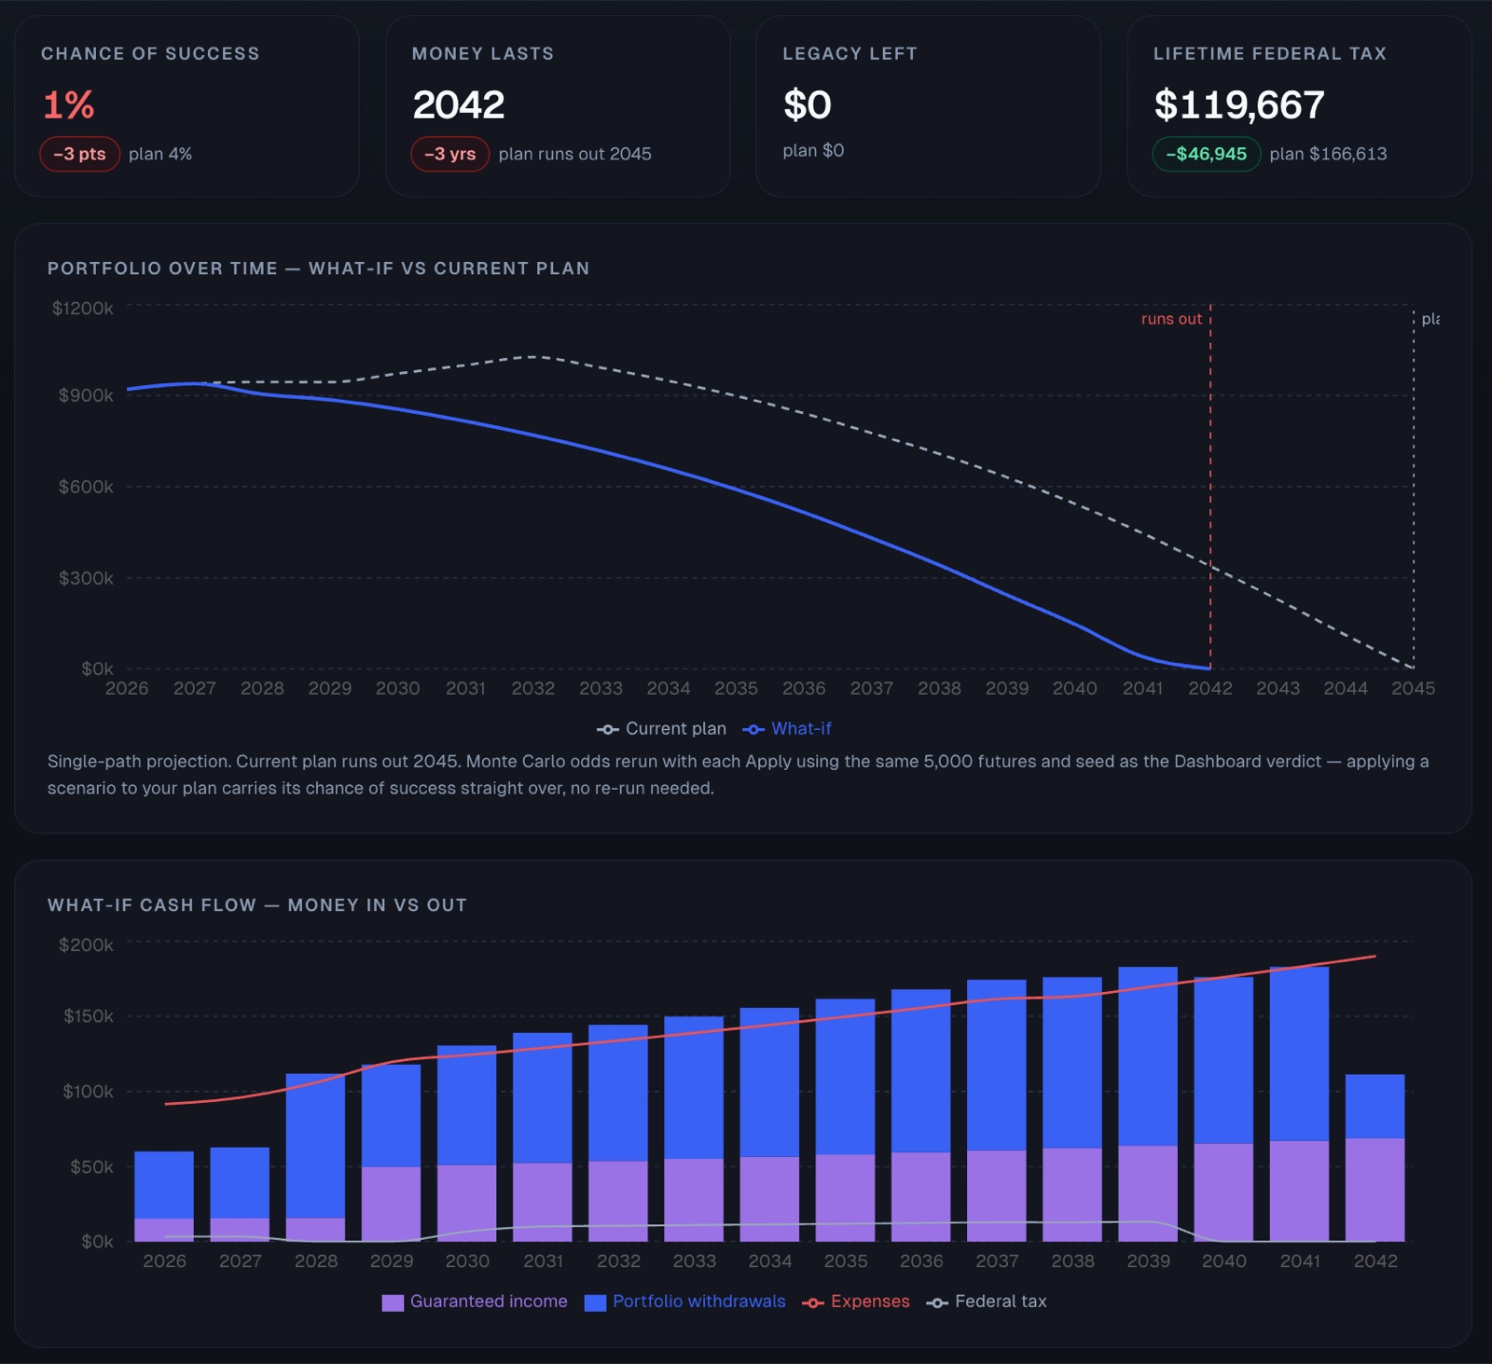The height and width of the screenshot is (1364, 1492).
Task: Toggle Guaranteed income legend item
Action: [x=475, y=1302]
